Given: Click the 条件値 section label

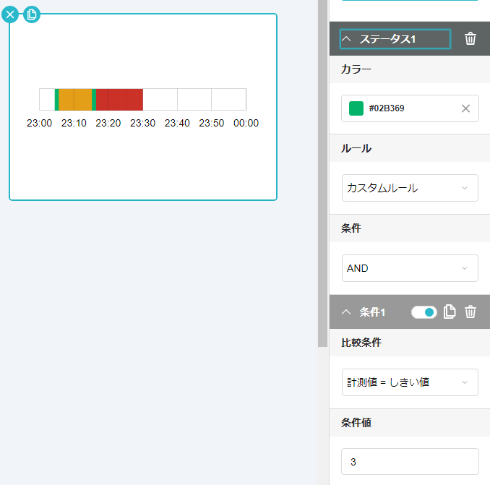Looking at the screenshot, I should [356, 423].
